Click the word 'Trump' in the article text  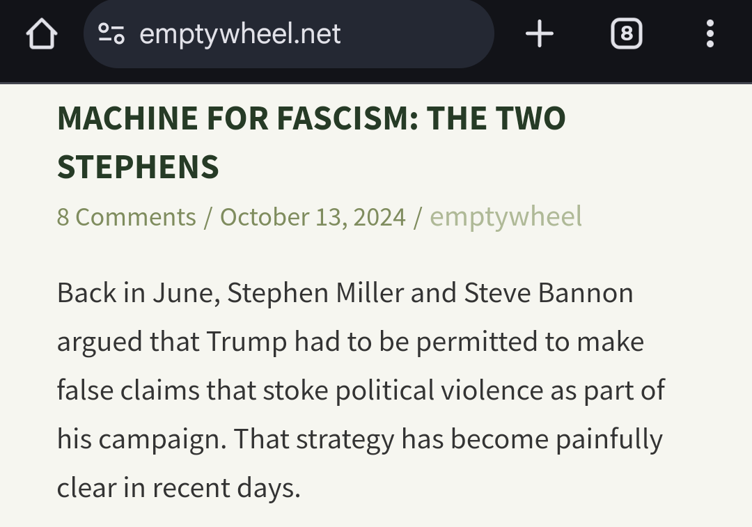point(247,342)
